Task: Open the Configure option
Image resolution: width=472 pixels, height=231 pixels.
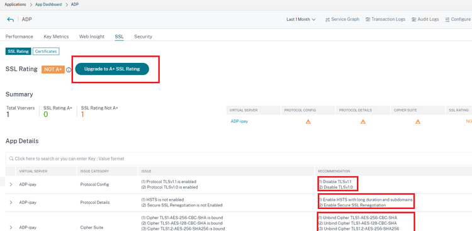Action: (x=458, y=20)
